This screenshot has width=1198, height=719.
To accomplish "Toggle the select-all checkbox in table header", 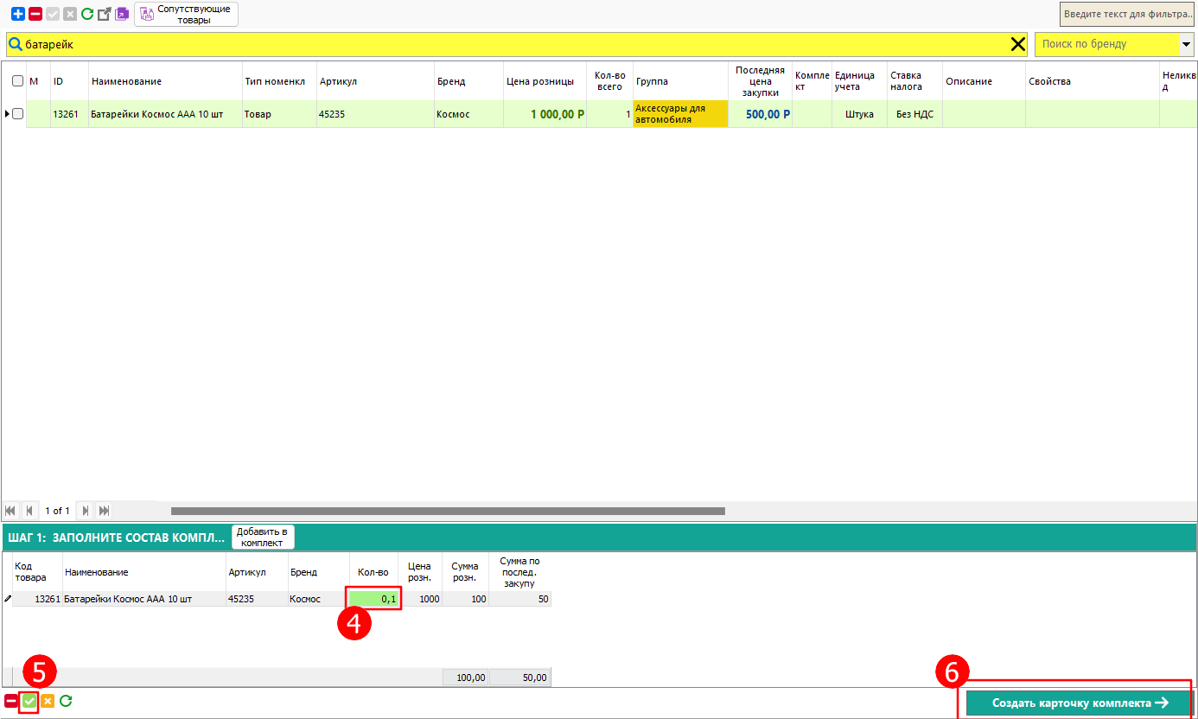I will tap(17, 81).
